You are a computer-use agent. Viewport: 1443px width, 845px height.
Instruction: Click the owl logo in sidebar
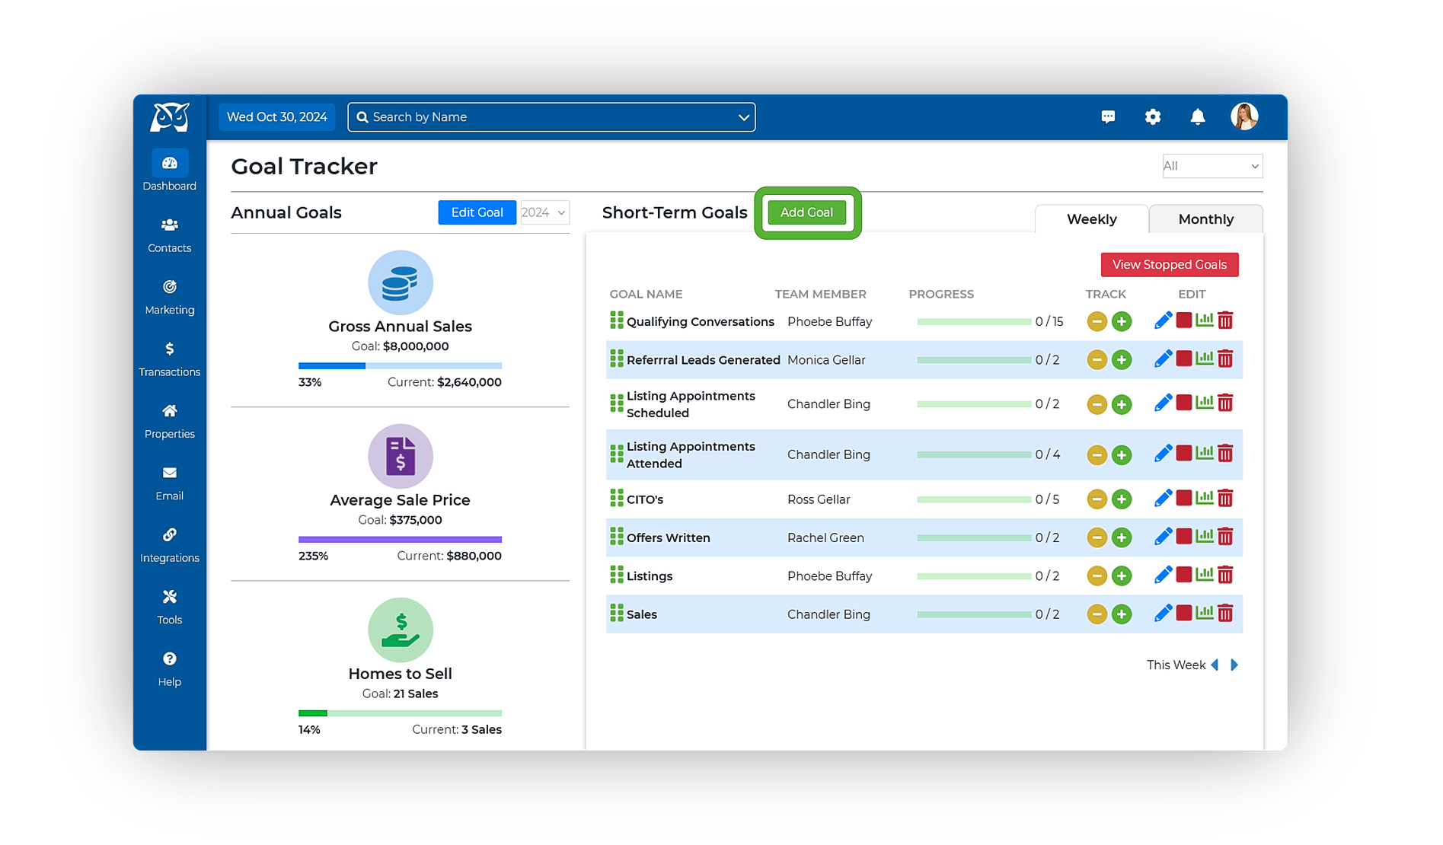[x=169, y=117]
